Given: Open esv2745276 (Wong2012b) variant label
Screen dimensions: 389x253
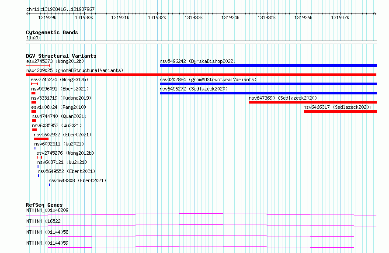Looking at the screenshot, I should coord(65,153).
